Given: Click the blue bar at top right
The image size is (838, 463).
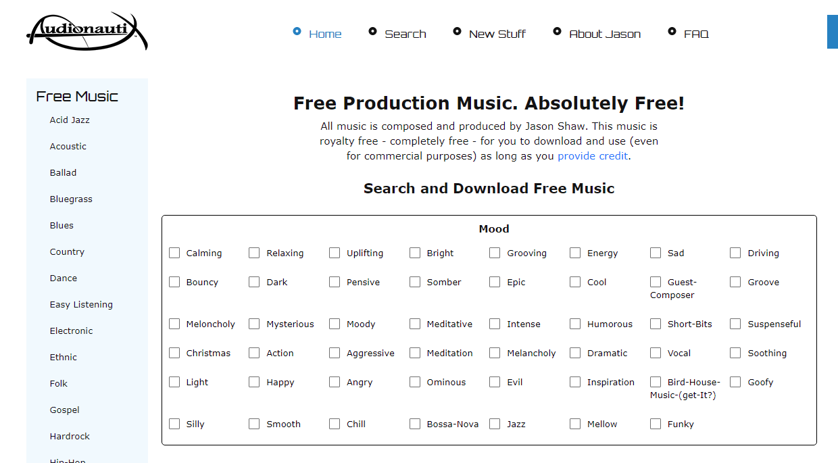Looking at the screenshot, I should tap(832, 32).
